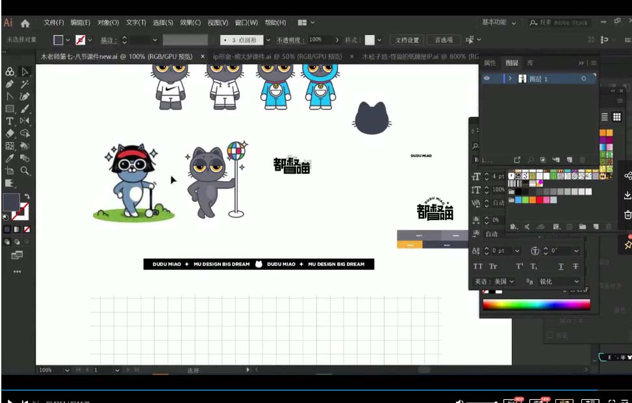Click the share icon in side strip
Image resolution: width=632 pixels, height=403 pixels.
627,176
